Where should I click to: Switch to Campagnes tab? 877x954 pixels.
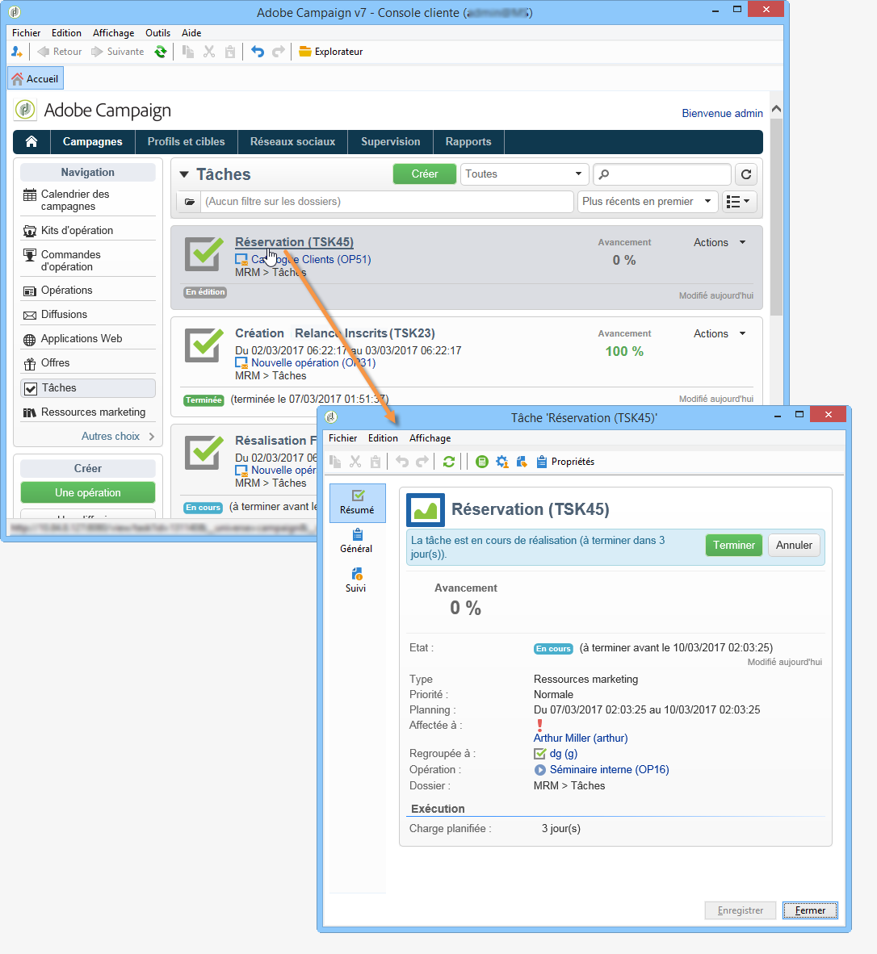point(93,142)
